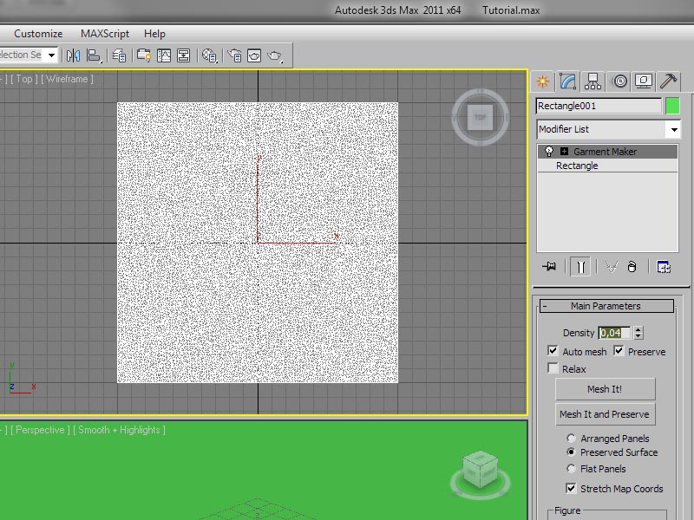The width and height of the screenshot is (694, 520).
Task: Switch to the Modify panel tab
Action: [568, 81]
